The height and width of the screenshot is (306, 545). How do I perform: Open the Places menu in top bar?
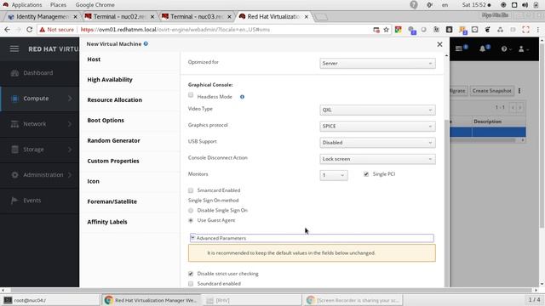58,5
